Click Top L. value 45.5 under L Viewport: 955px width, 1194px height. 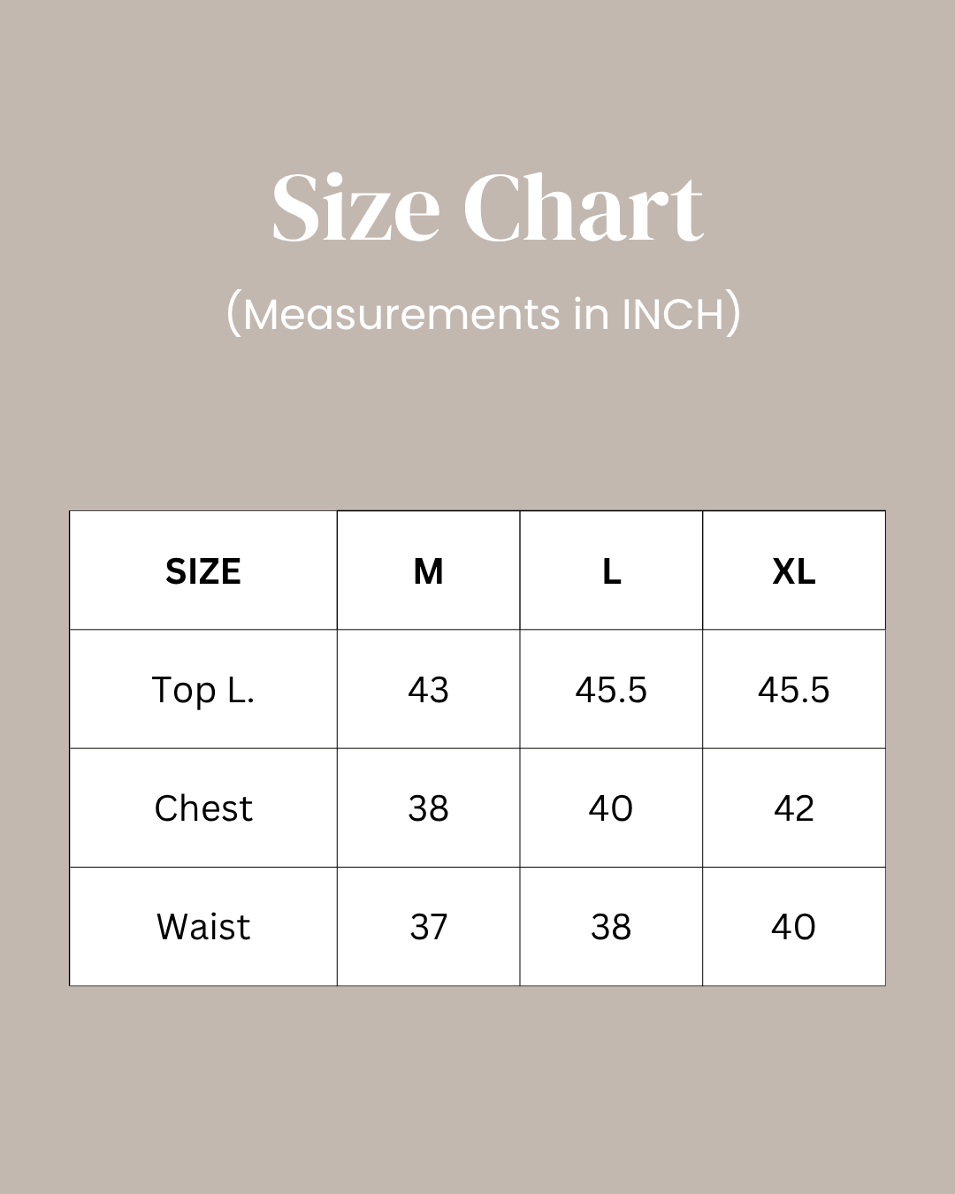612,690
